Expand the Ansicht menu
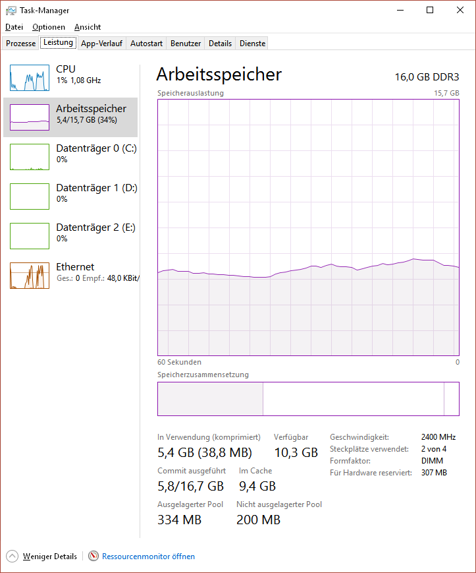 click(88, 27)
